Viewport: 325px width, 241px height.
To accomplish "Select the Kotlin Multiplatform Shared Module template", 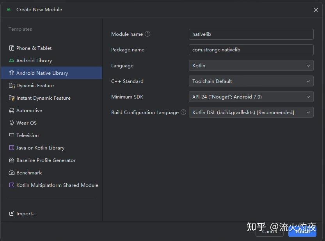I will coord(57,185).
